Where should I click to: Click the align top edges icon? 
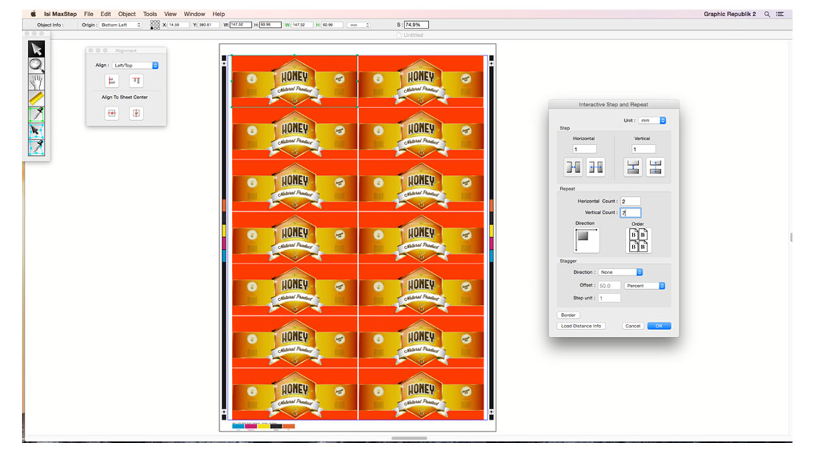136,81
